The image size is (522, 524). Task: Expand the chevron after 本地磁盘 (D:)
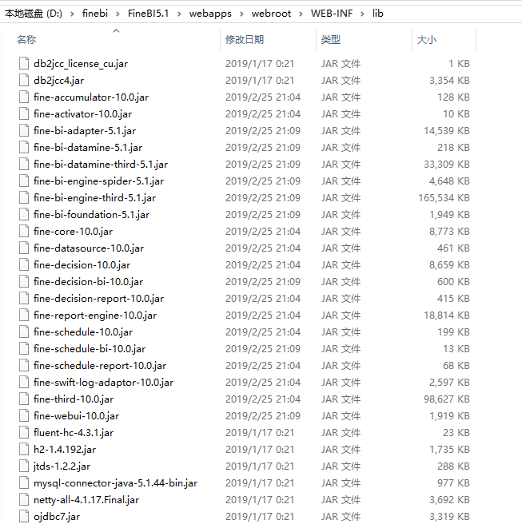tap(72, 14)
